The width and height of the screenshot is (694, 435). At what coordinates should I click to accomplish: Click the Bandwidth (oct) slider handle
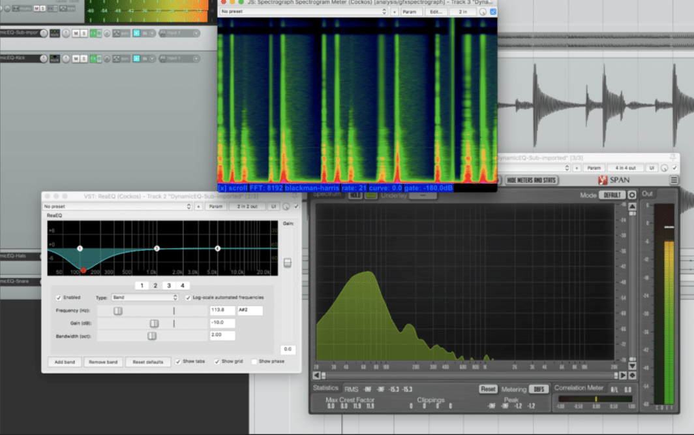(152, 336)
